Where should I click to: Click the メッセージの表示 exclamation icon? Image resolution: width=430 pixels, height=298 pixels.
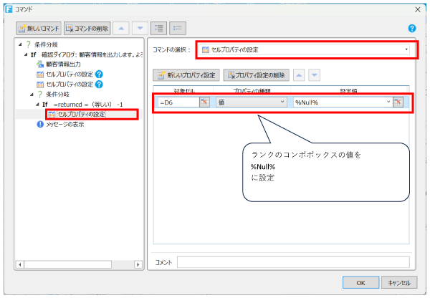[40, 125]
